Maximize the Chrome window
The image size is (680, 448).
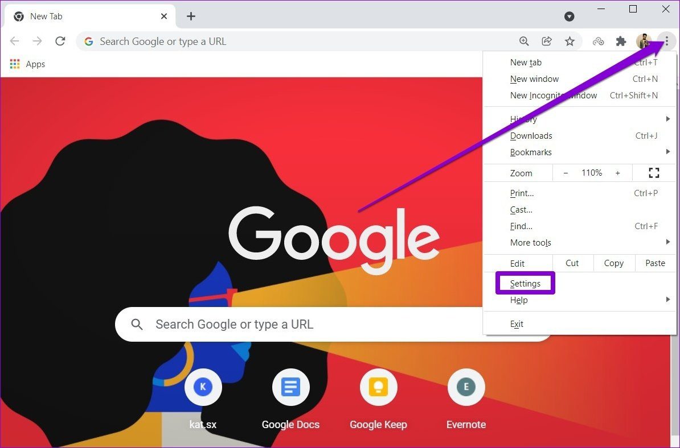click(x=633, y=9)
